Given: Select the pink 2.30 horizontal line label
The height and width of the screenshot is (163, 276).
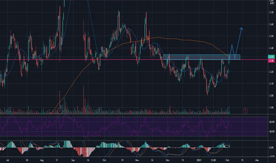Looking at the screenshot, I should pyautogui.click(x=271, y=61).
